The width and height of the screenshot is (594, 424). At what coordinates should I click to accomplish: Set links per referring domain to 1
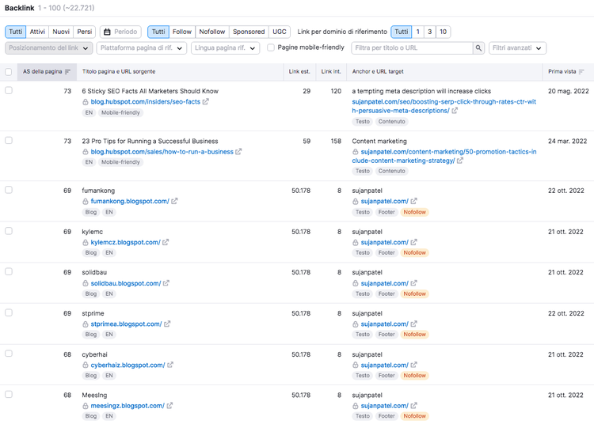coord(418,32)
